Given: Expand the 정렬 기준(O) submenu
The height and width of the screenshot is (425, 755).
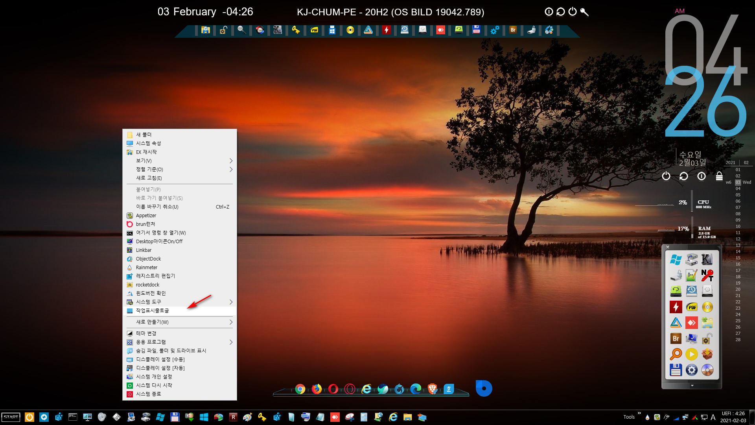Looking at the screenshot, I should [180, 169].
